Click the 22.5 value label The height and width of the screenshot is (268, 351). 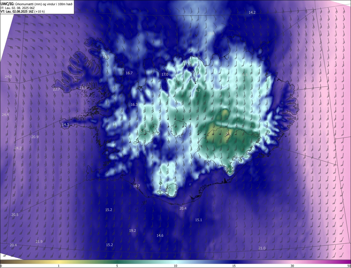click(83, 88)
